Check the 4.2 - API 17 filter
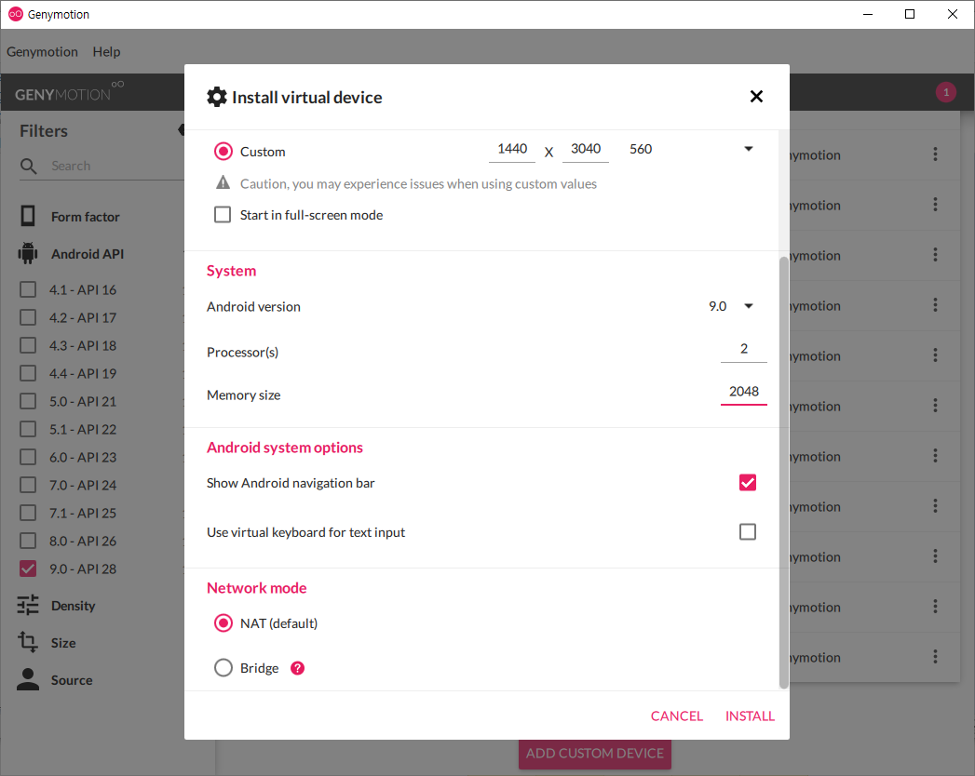 [28, 317]
